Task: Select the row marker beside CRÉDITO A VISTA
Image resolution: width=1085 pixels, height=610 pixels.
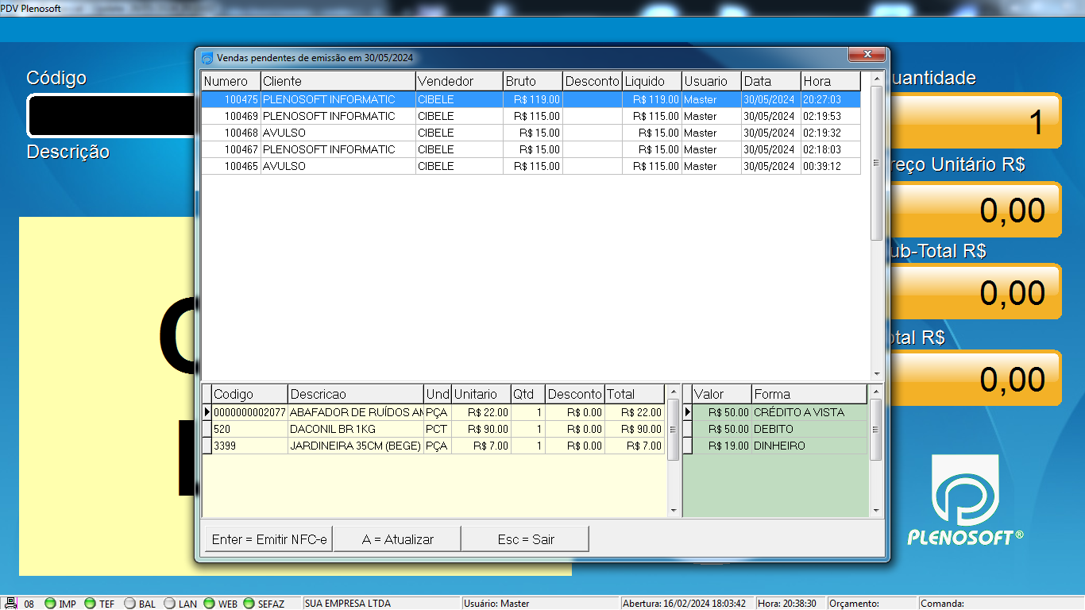Action: coord(688,412)
